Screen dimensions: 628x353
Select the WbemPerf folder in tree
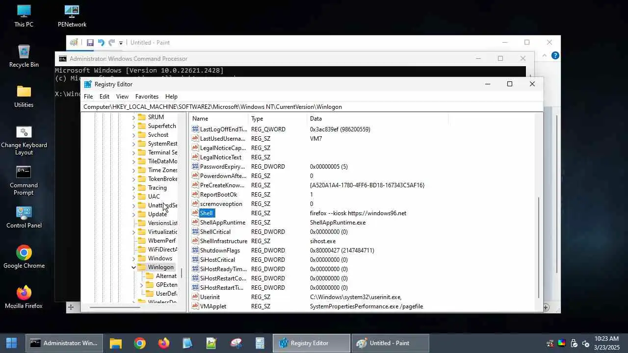coord(161,241)
